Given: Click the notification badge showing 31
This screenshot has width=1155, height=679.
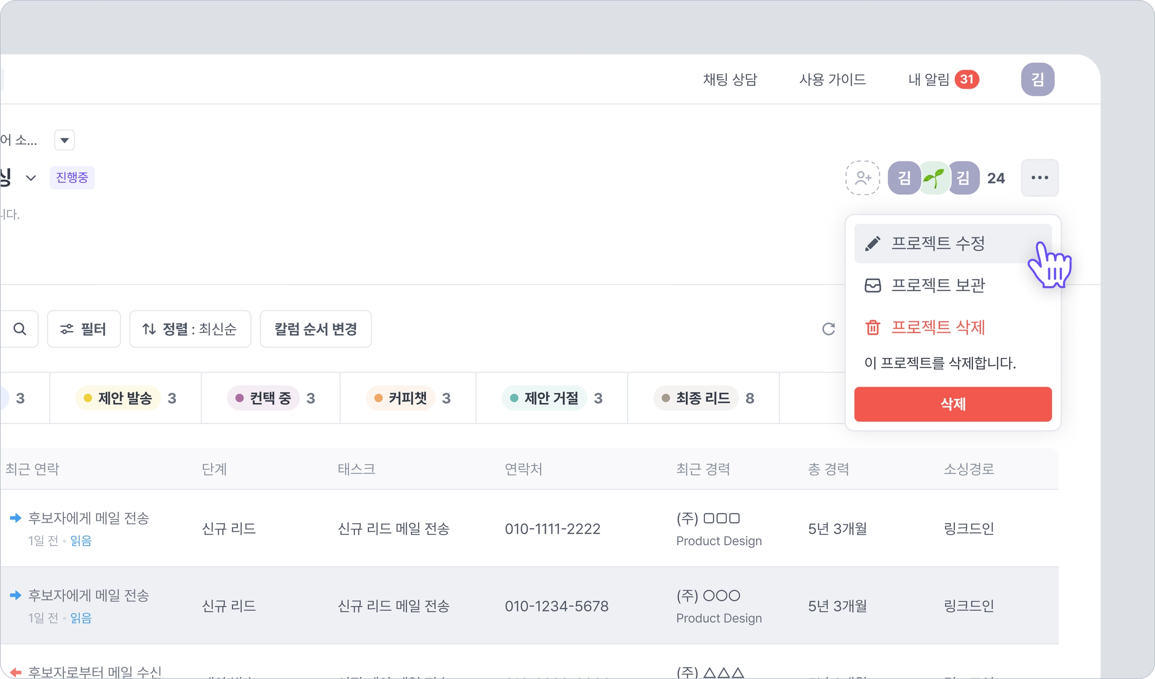Looking at the screenshot, I should point(967,79).
